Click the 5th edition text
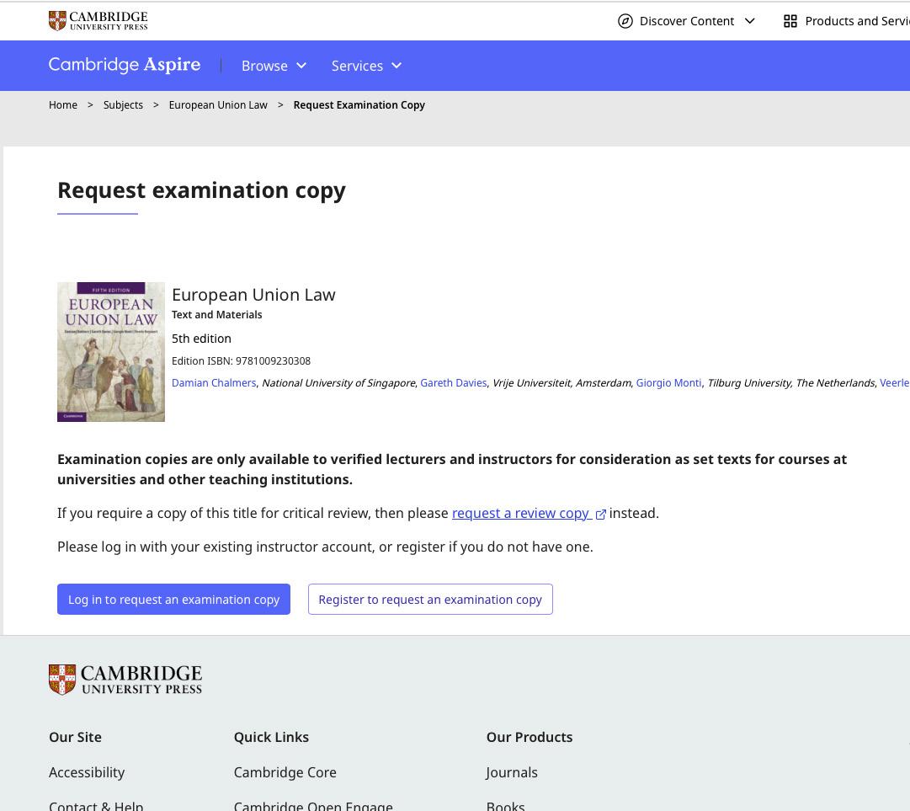 [x=201, y=339]
